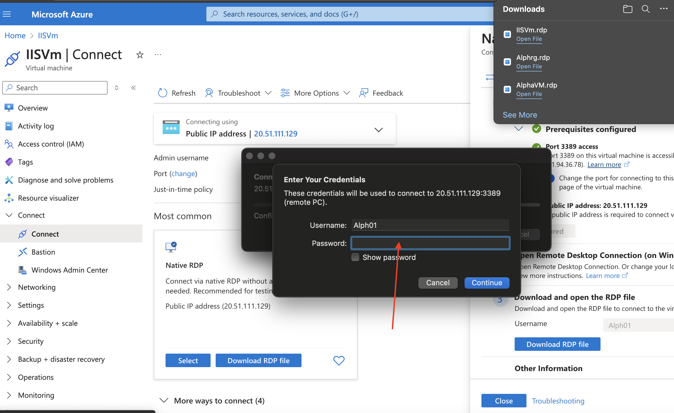Click the search icon in Downloads panel
674x413 pixels.
coord(646,9)
